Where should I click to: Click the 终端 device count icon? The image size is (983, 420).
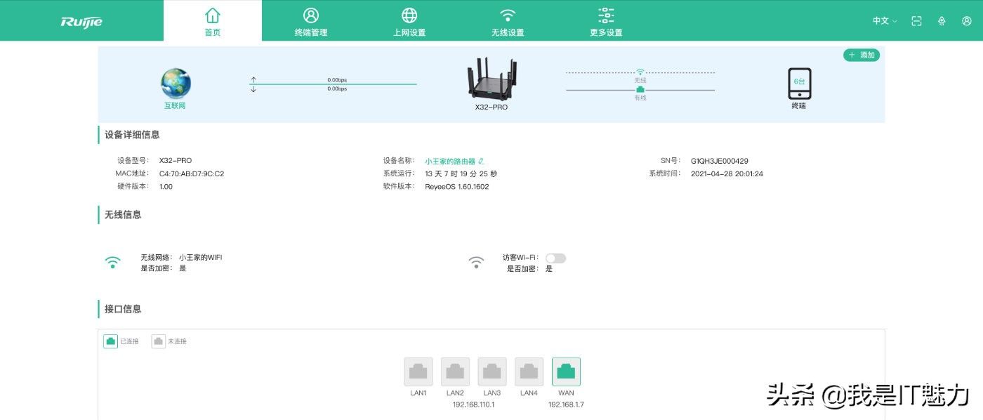click(x=799, y=84)
